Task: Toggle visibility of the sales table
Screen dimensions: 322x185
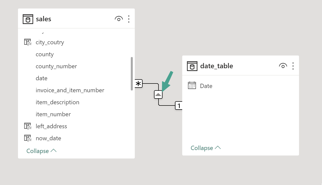Action: pyautogui.click(x=119, y=19)
